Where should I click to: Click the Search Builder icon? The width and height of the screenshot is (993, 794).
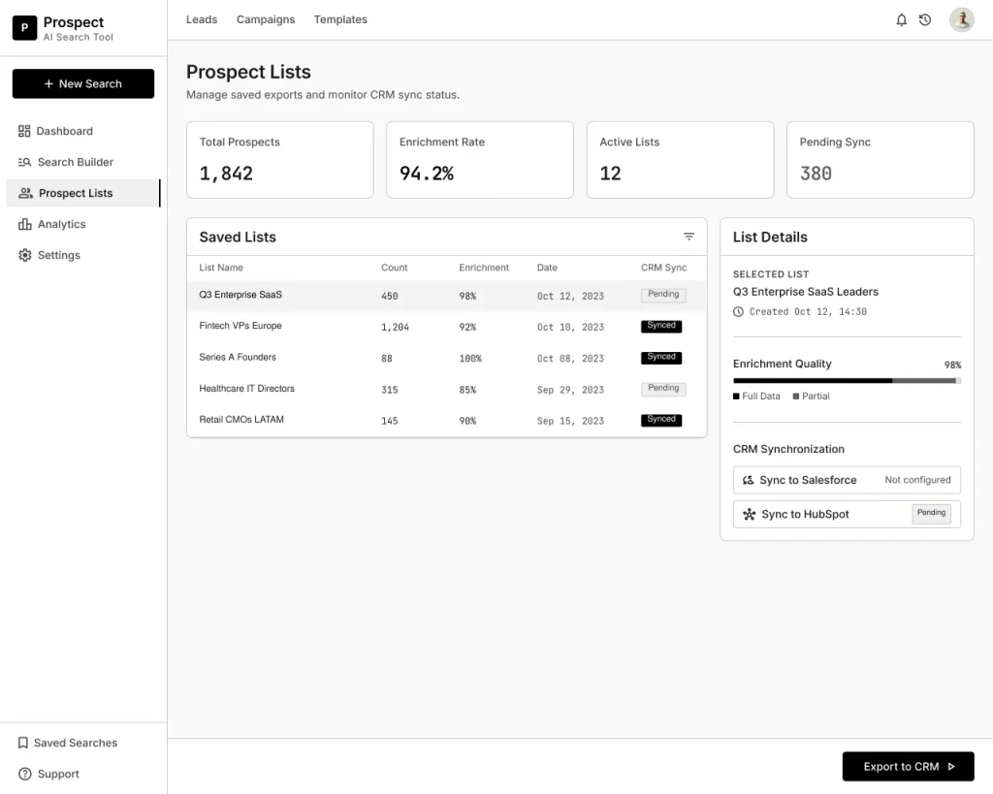pyautogui.click(x=24, y=162)
